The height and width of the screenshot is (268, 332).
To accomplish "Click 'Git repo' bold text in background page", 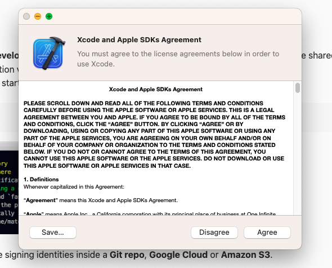I will tap(127, 255).
